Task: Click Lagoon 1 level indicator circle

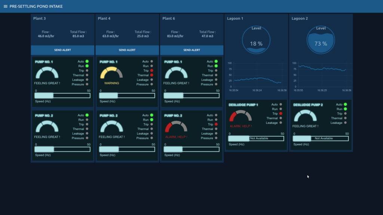Action: [256, 40]
